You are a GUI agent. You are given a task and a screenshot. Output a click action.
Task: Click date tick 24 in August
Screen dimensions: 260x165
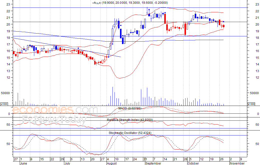tap(135, 159)
